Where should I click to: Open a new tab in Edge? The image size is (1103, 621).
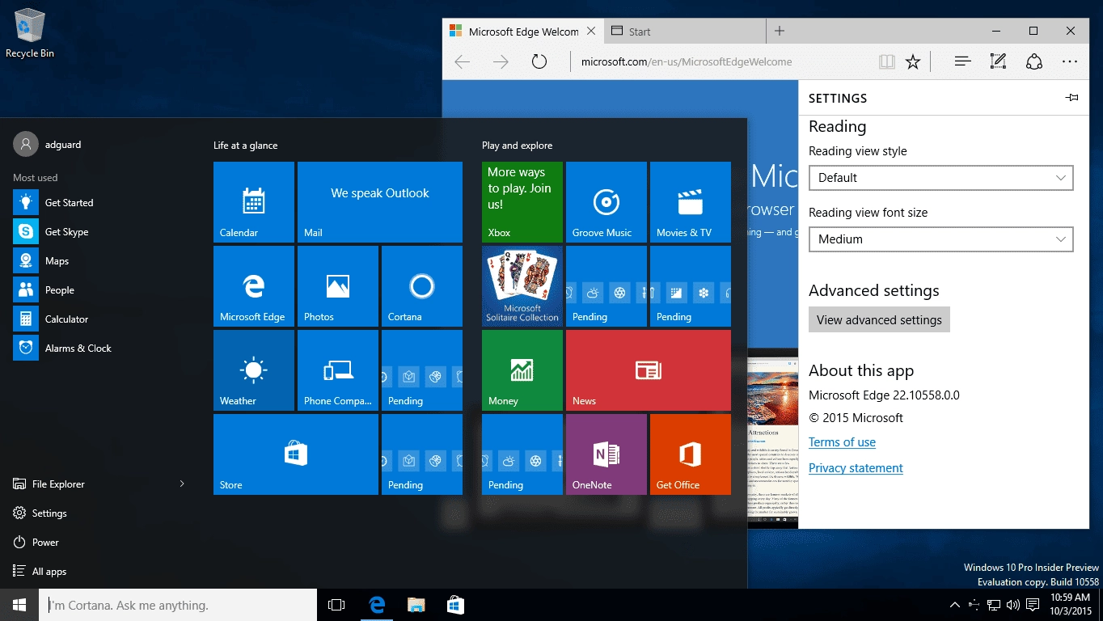[x=780, y=32]
